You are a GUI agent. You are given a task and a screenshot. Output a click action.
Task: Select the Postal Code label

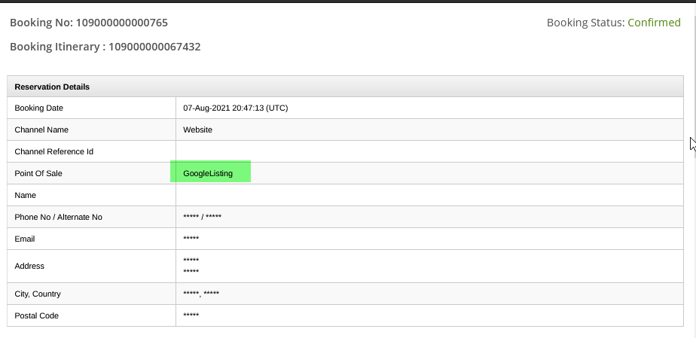click(36, 316)
